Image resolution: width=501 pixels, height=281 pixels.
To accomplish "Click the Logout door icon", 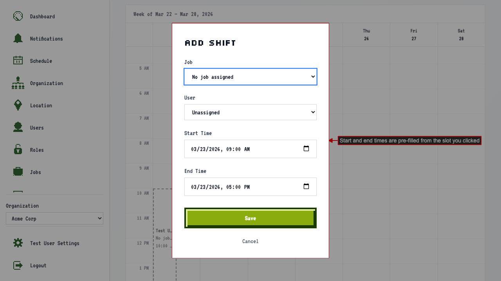I will (x=18, y=265).
